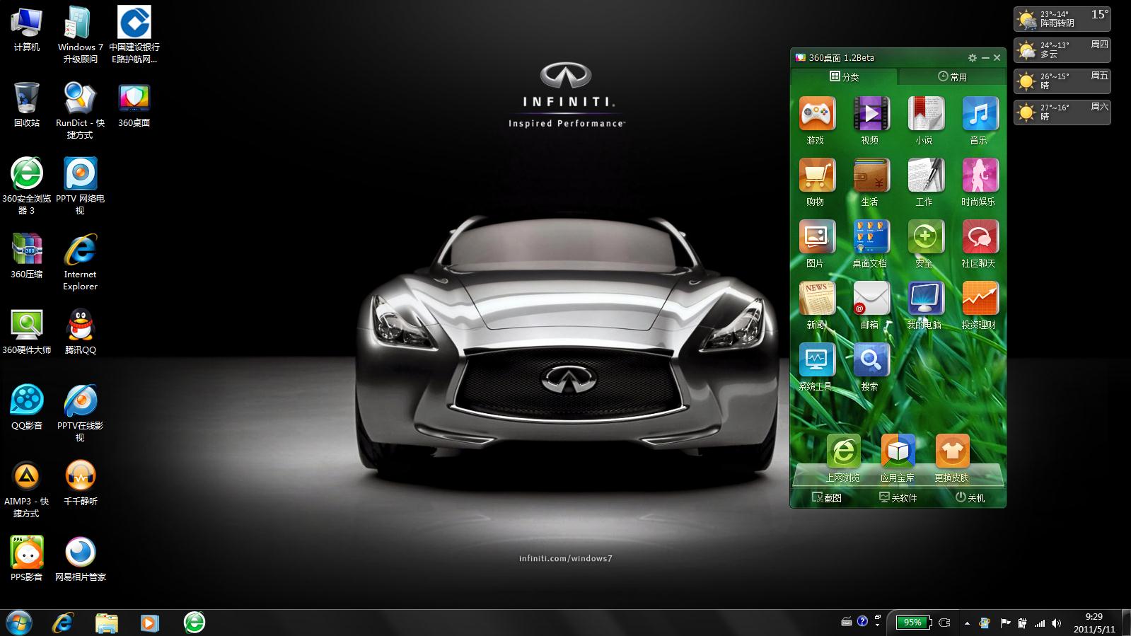Open the 时尚娱乐 pink icon
Screen dimensions: 1131x636
tap(980, 175)
